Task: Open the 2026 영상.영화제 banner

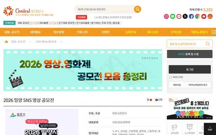Action: coord(83,70)
